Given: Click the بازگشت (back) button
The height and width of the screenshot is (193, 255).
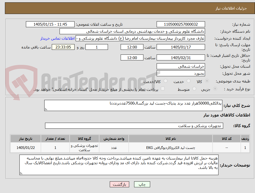Looking at the screenshot, I should [119, 184].
